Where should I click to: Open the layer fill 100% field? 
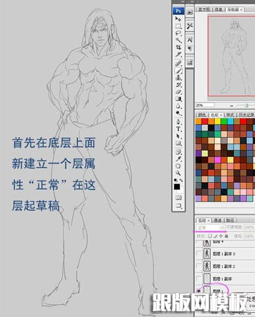pyautogui.click(x=249, y=236)
